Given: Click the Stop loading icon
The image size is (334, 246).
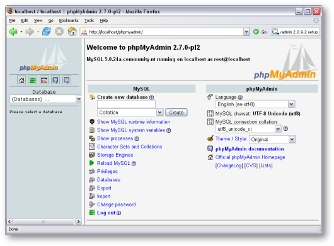Looking at the screenshot, I should [x=59, y=31].
